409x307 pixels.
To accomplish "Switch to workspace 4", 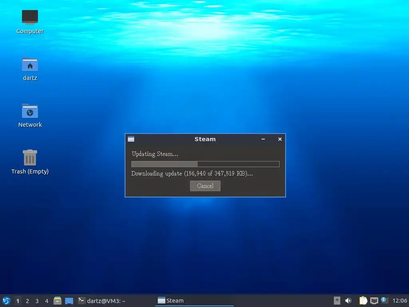I will (x=47, y=301).
